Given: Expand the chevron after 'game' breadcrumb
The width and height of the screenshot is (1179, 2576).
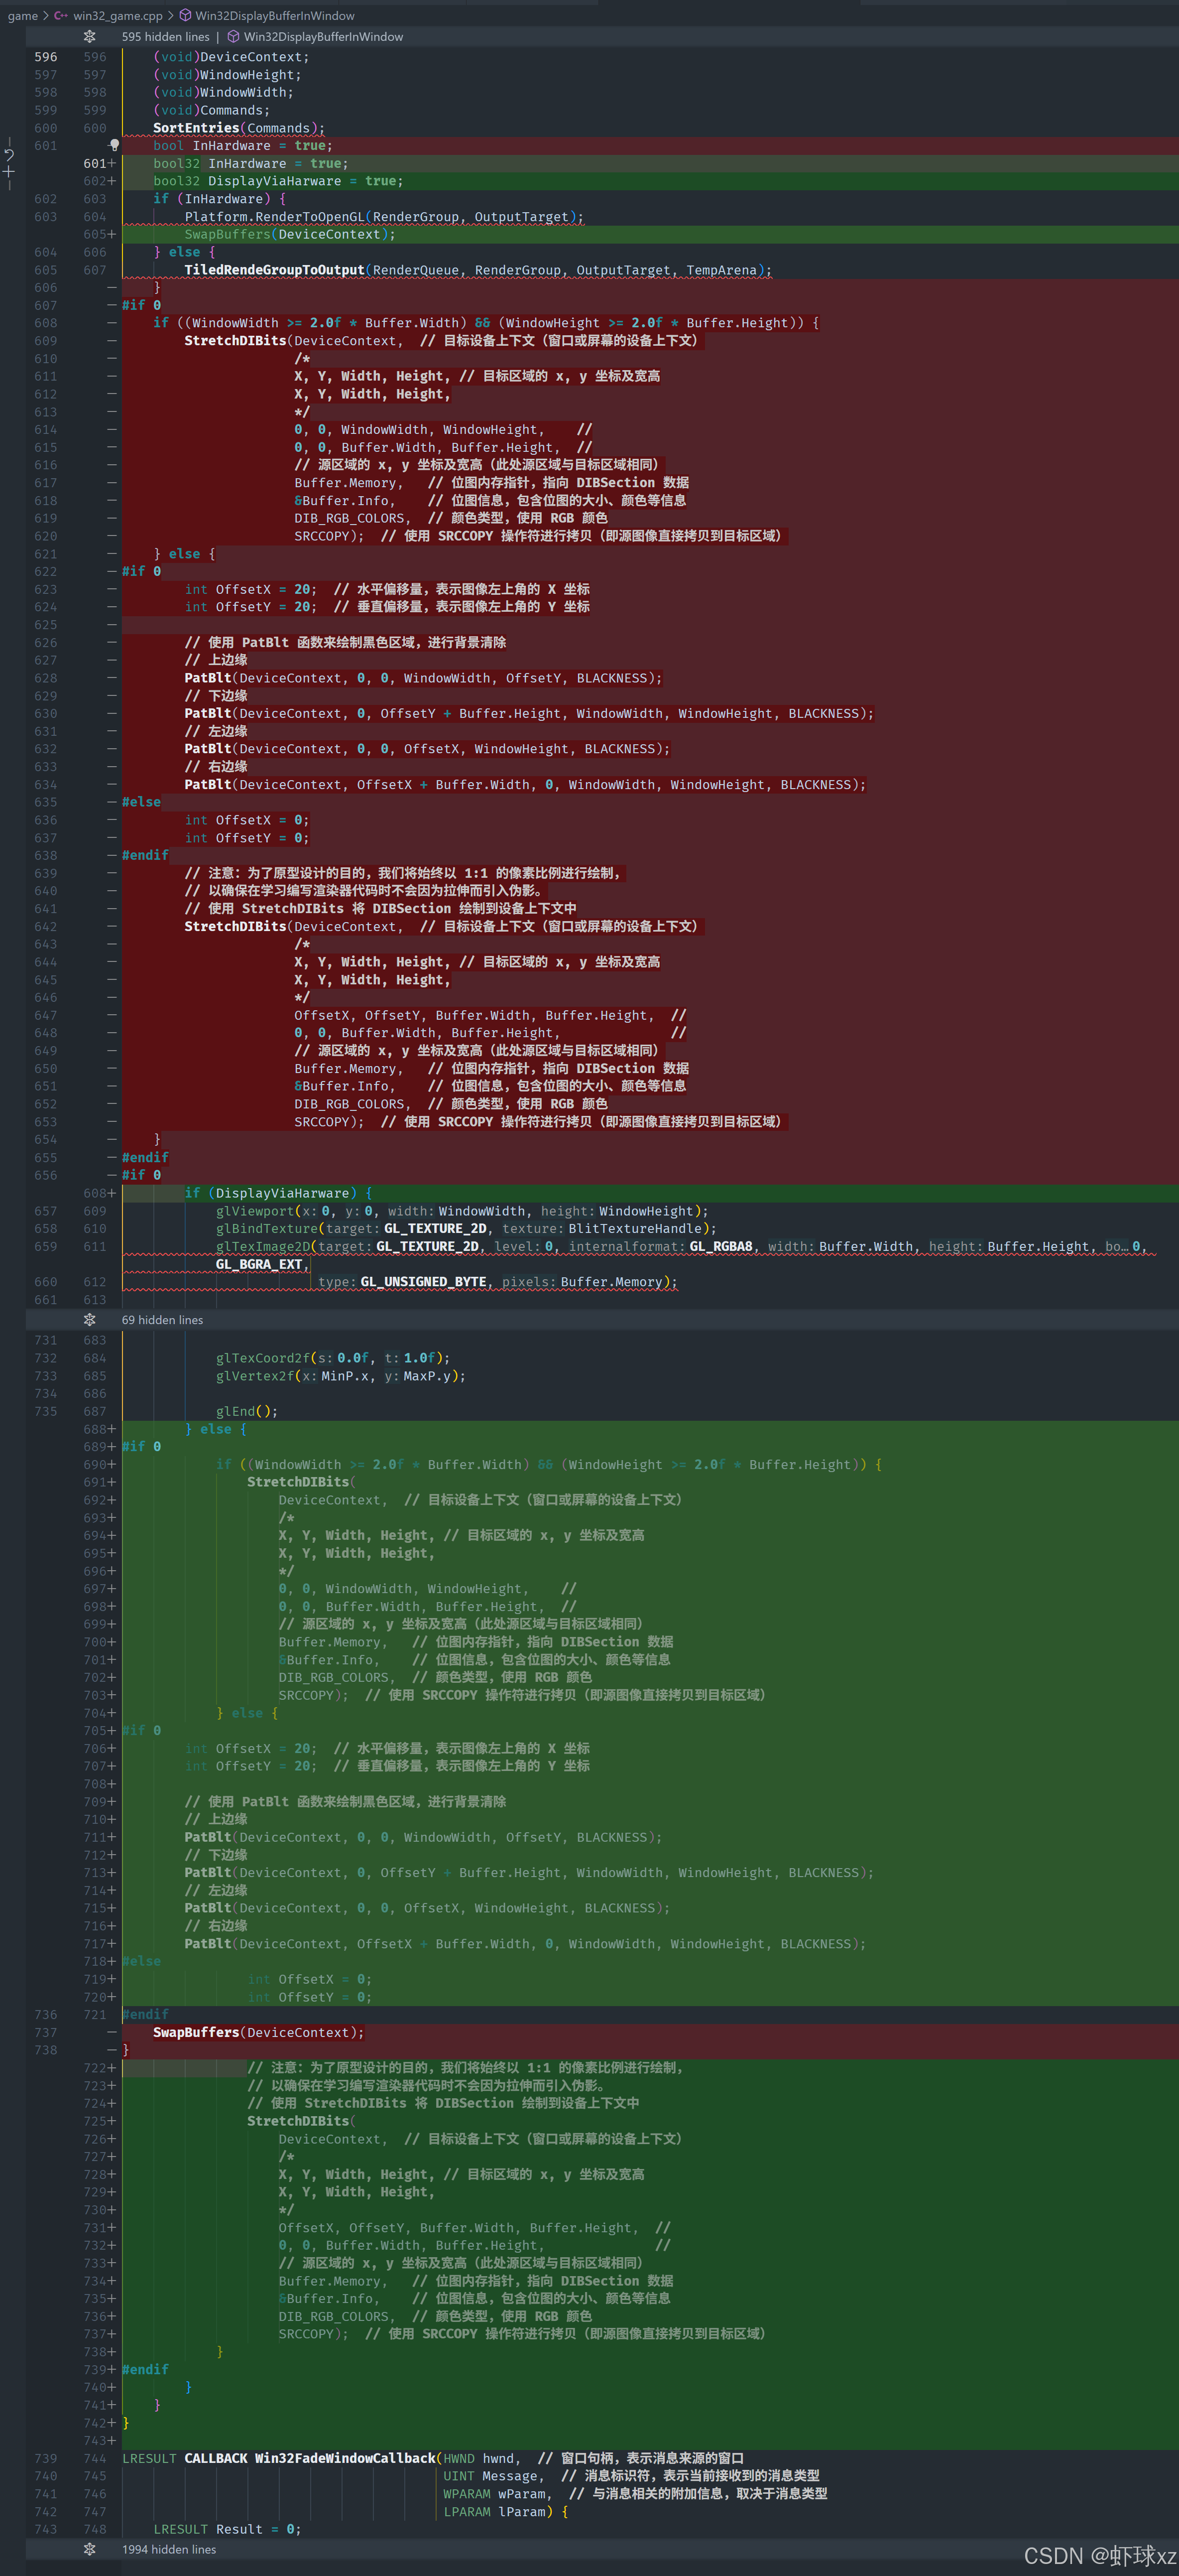Looking at the screenshot, I should click(x=45, y=15).
